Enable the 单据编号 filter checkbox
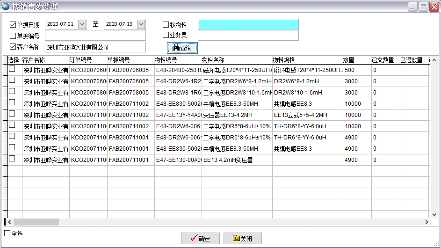 coord(13,36)
